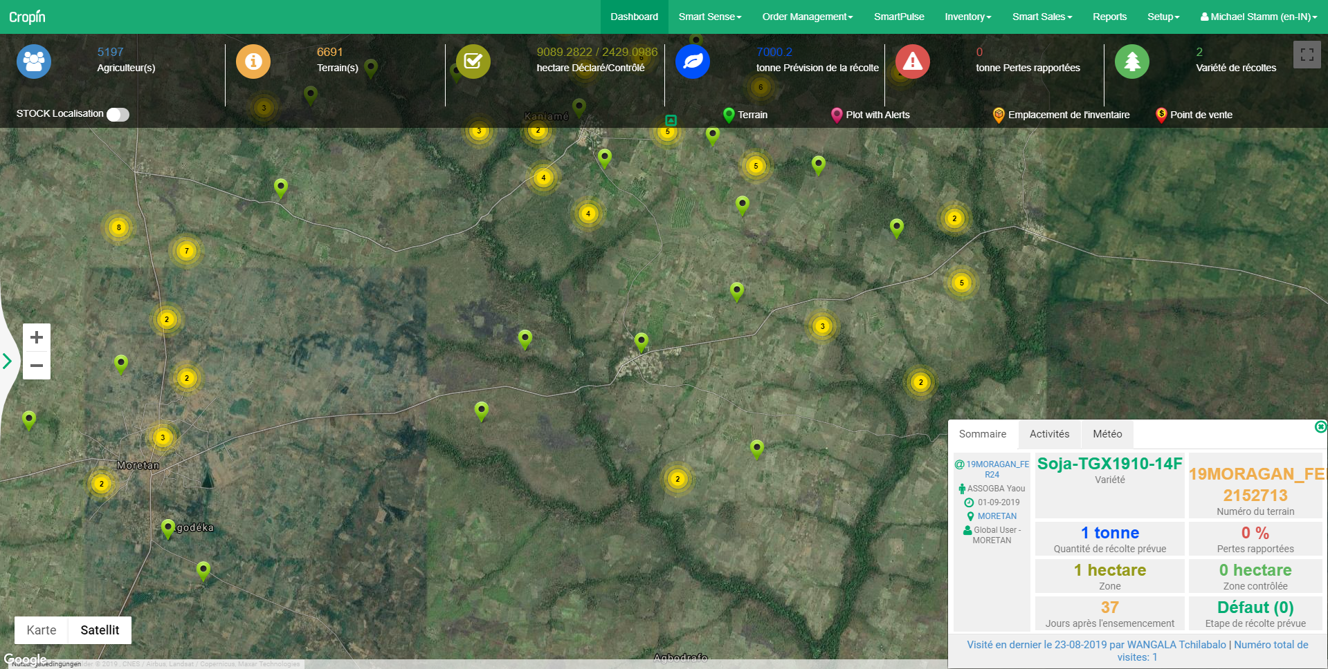The width and height of the screenshot is (1328, 669).
Task: Click the olive hectare checkmark icon
Action: (473, 62)
